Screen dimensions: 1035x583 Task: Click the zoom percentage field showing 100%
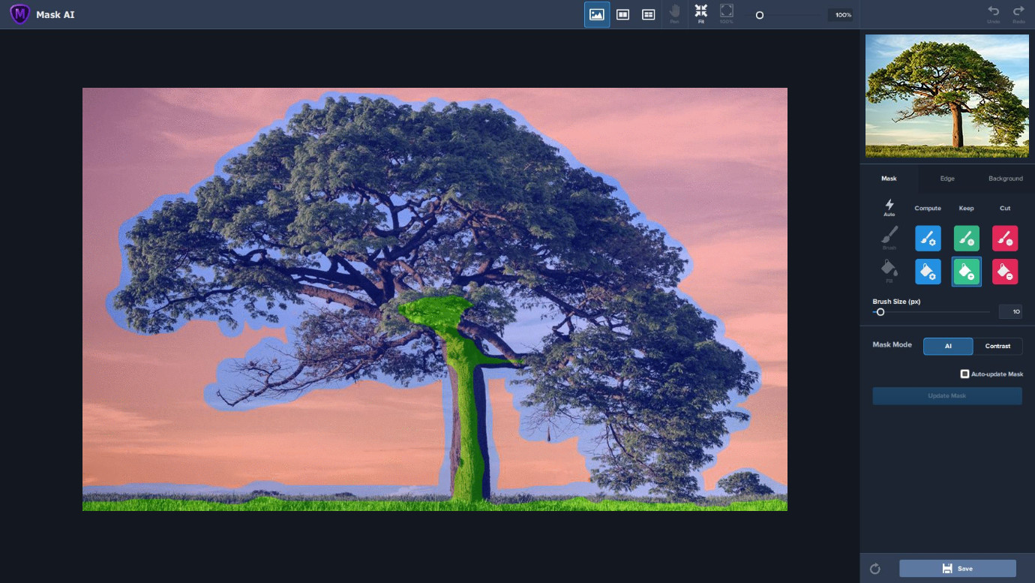(841, 15)
